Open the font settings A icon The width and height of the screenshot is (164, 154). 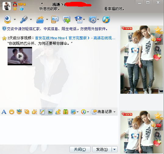point(4,112)
